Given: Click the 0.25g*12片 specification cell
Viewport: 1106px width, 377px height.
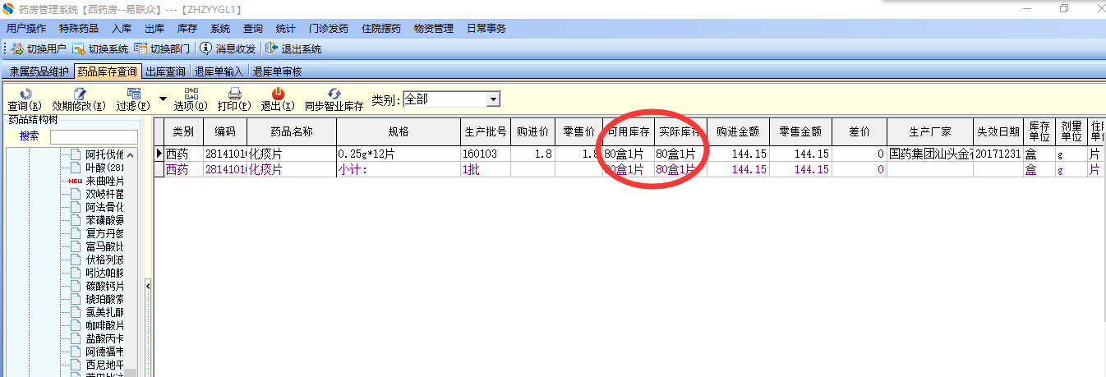Looking at the screenshot, I should click(x=398, y=154).
